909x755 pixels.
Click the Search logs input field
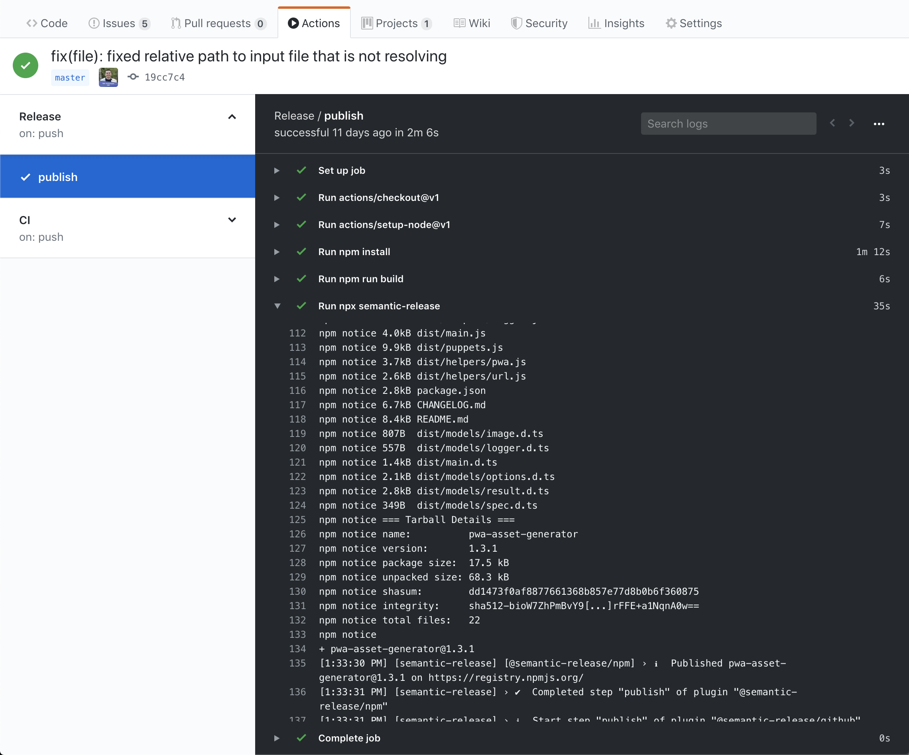pyautogui.click(x=728, y=124)
